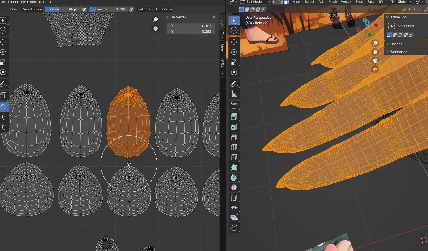Screen dimensions: 428x251
Task: Pick the Knife tool
Action: (234, 157)
